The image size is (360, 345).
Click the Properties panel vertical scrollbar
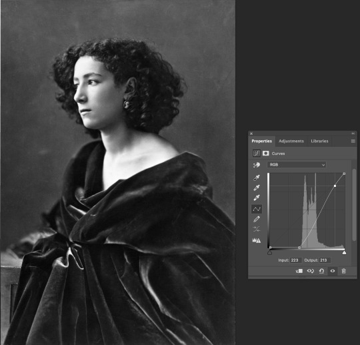[354, 205]
